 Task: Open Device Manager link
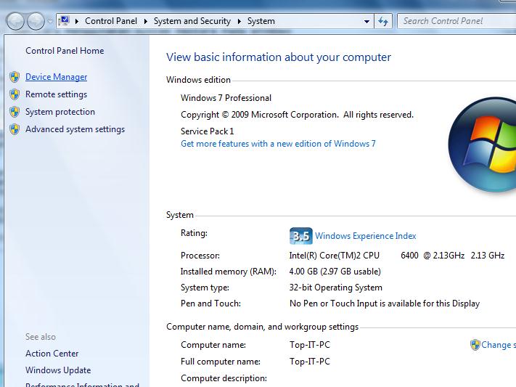(x=57, y=77)
